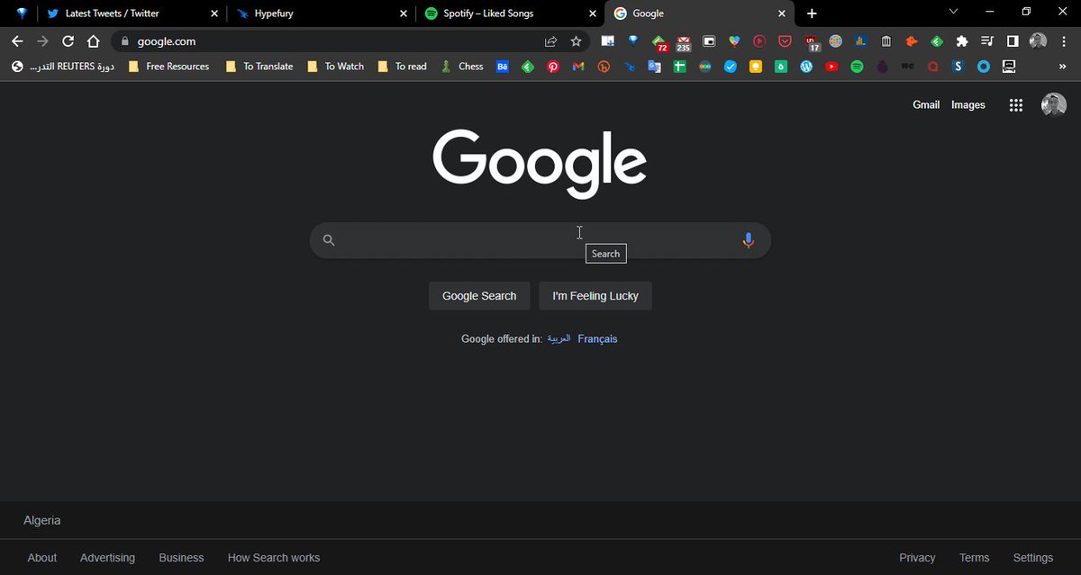
Task: Close the Spotify – Liked Songs tab
Action: point(592,13)
